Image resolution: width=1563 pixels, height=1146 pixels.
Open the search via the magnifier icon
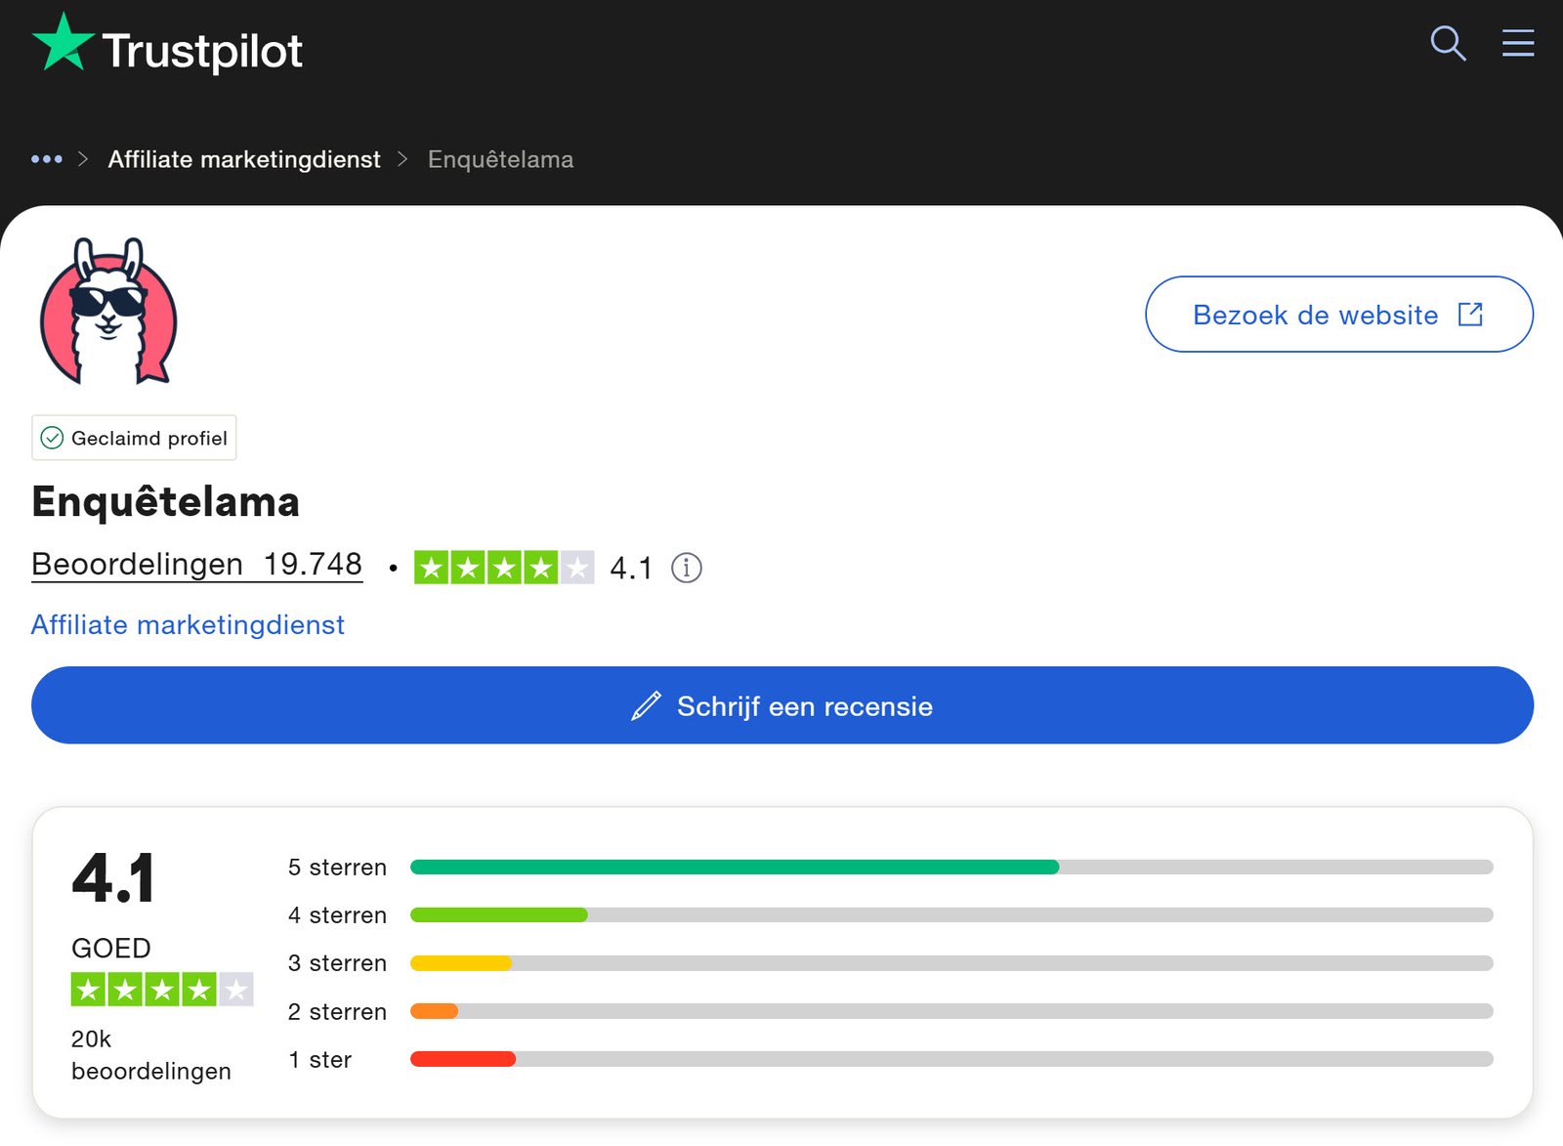point(1448,43)
